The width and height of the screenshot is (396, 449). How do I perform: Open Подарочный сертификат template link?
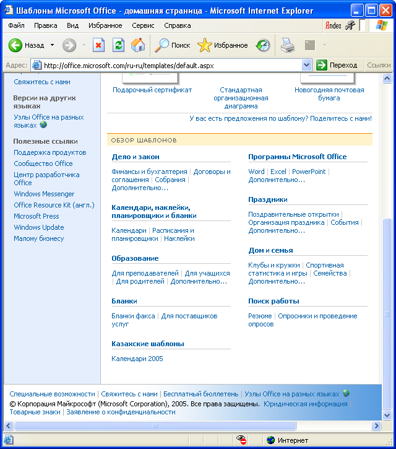point(152,90)
